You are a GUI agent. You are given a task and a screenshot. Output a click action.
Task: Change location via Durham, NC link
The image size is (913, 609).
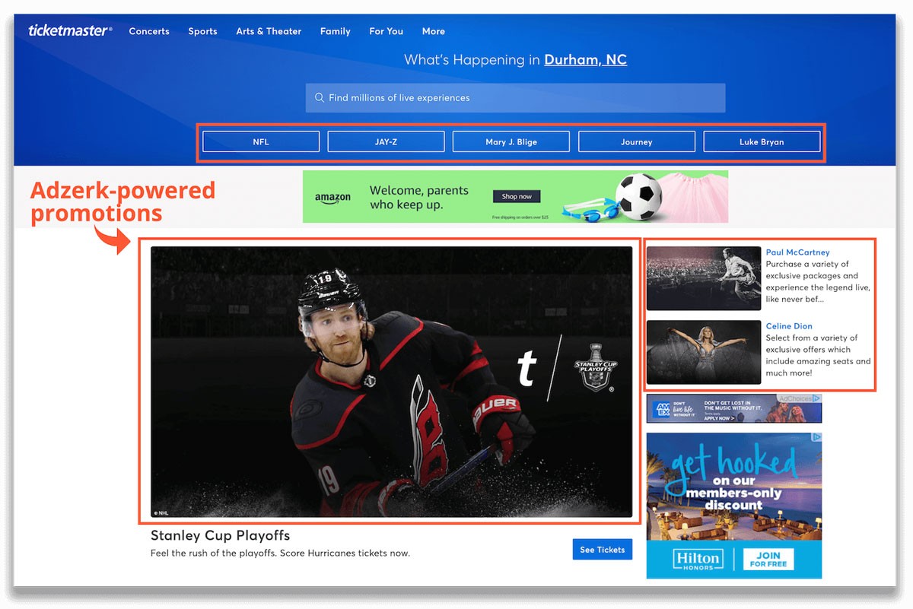[x=586, y=59]
